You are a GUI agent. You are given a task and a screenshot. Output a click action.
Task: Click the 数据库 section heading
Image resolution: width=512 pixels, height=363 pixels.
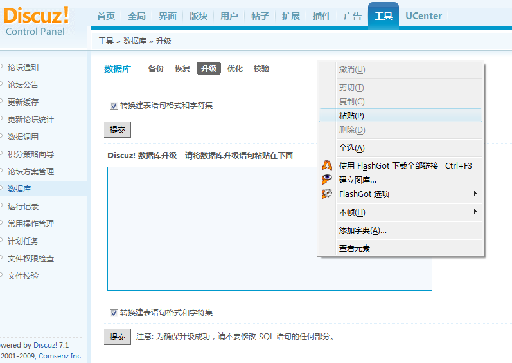click(118, 69)
